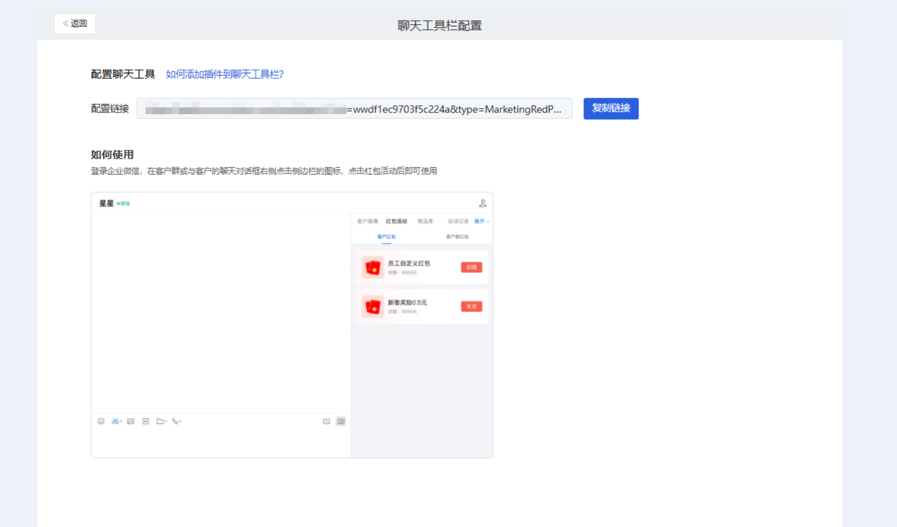Click the 复制链接 button

611,109
